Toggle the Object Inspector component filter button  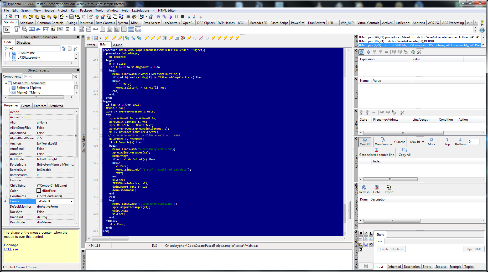[75, 76]
